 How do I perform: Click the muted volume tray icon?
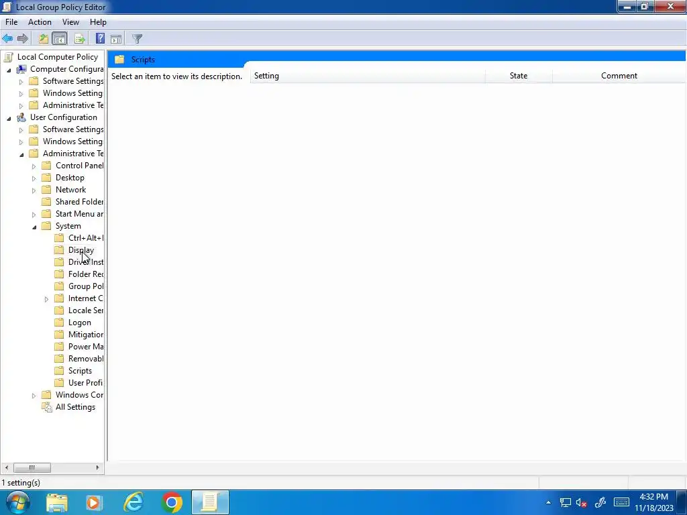582,503
